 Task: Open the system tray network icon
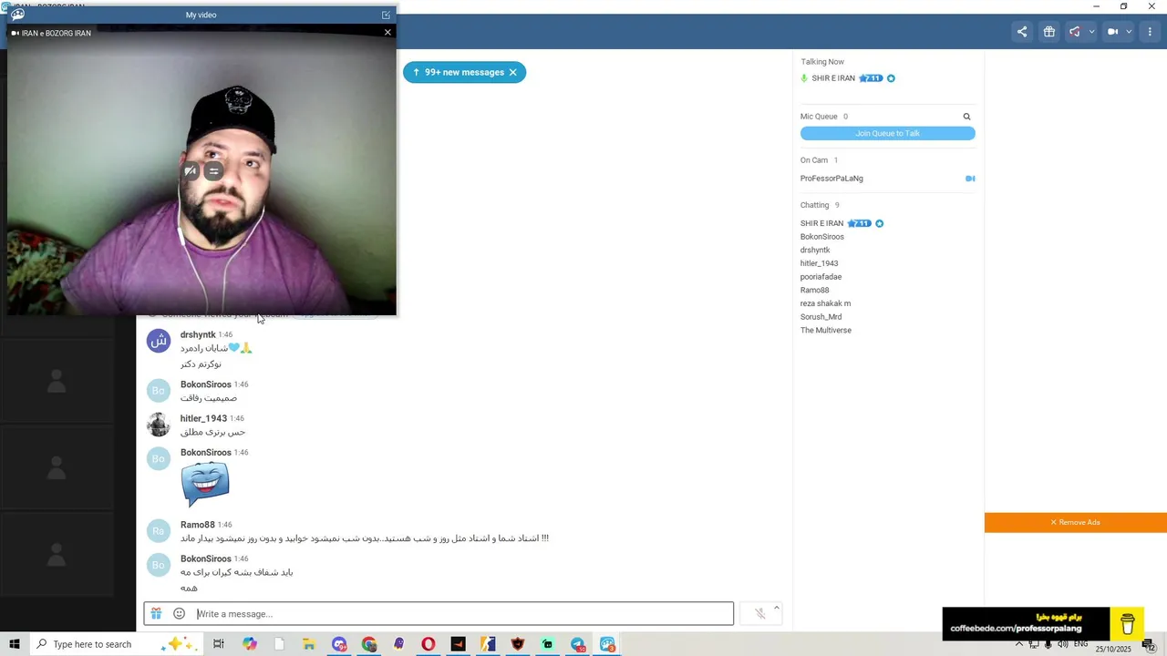point(1034,644)
